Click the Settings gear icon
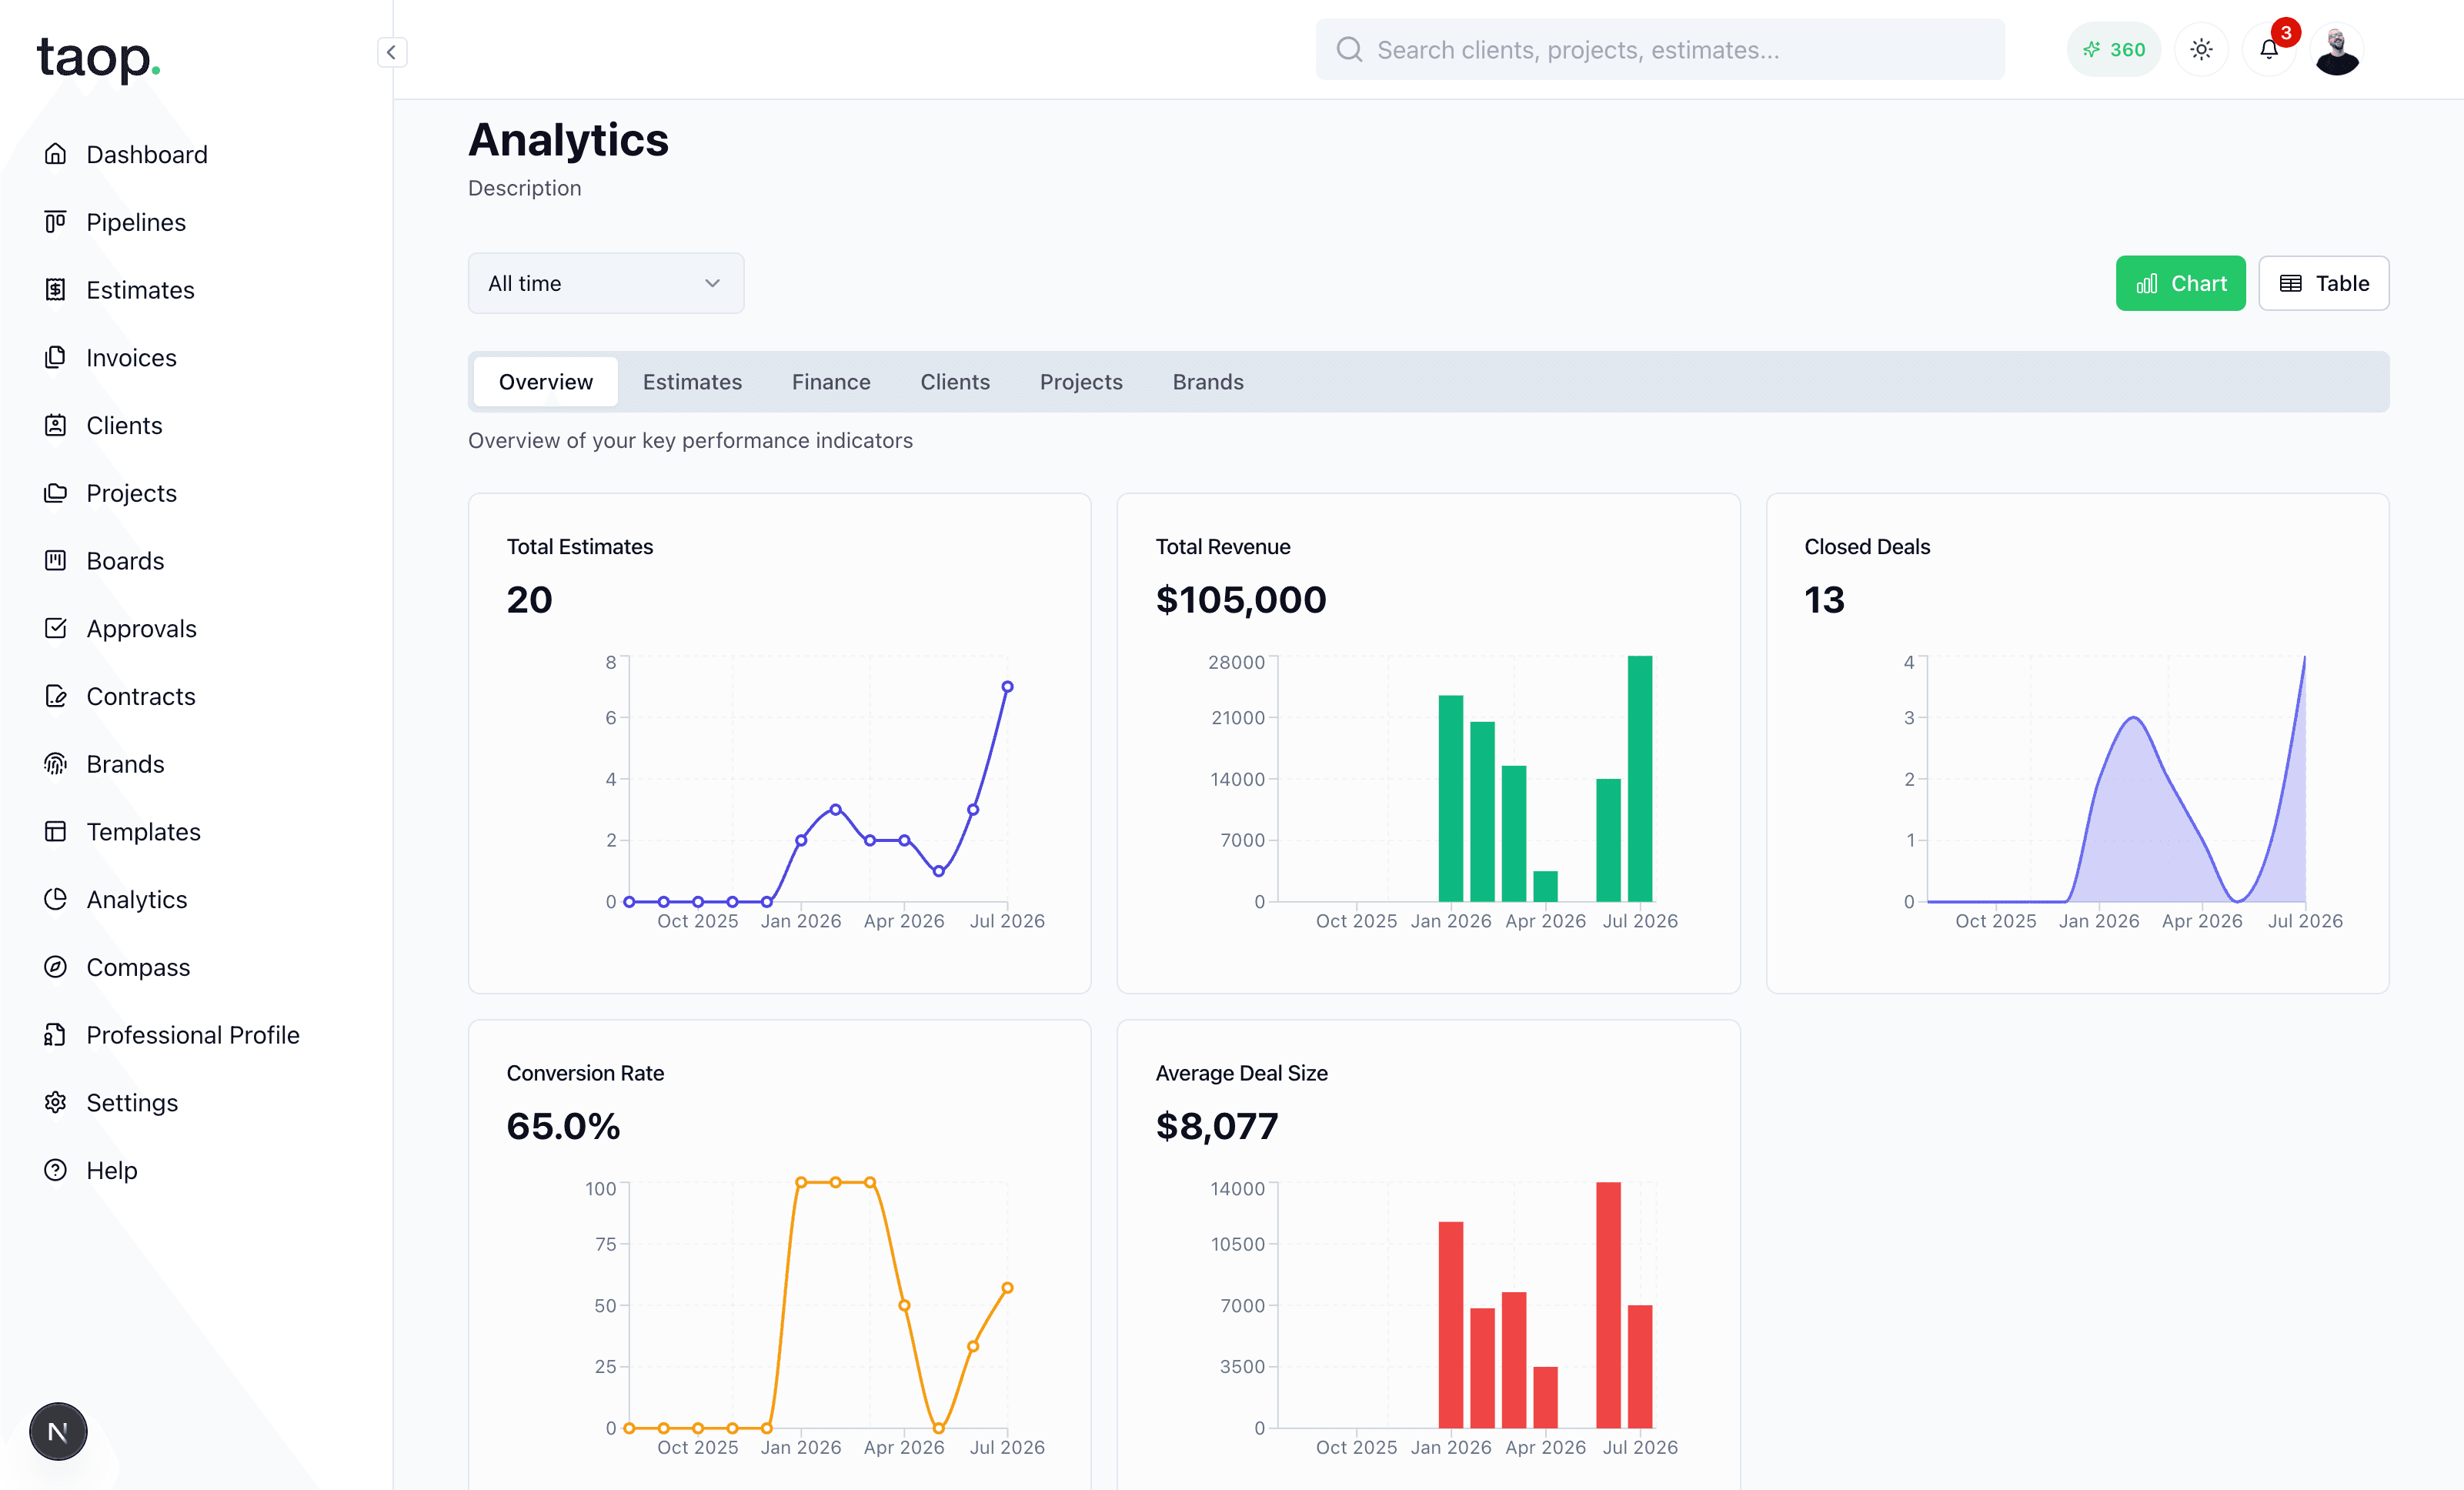This screenshot has width=2464, height=1490. pos(56,1102)
